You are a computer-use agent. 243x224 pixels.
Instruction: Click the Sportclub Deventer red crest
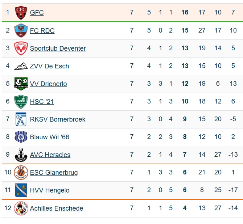(x=21, y=48)
